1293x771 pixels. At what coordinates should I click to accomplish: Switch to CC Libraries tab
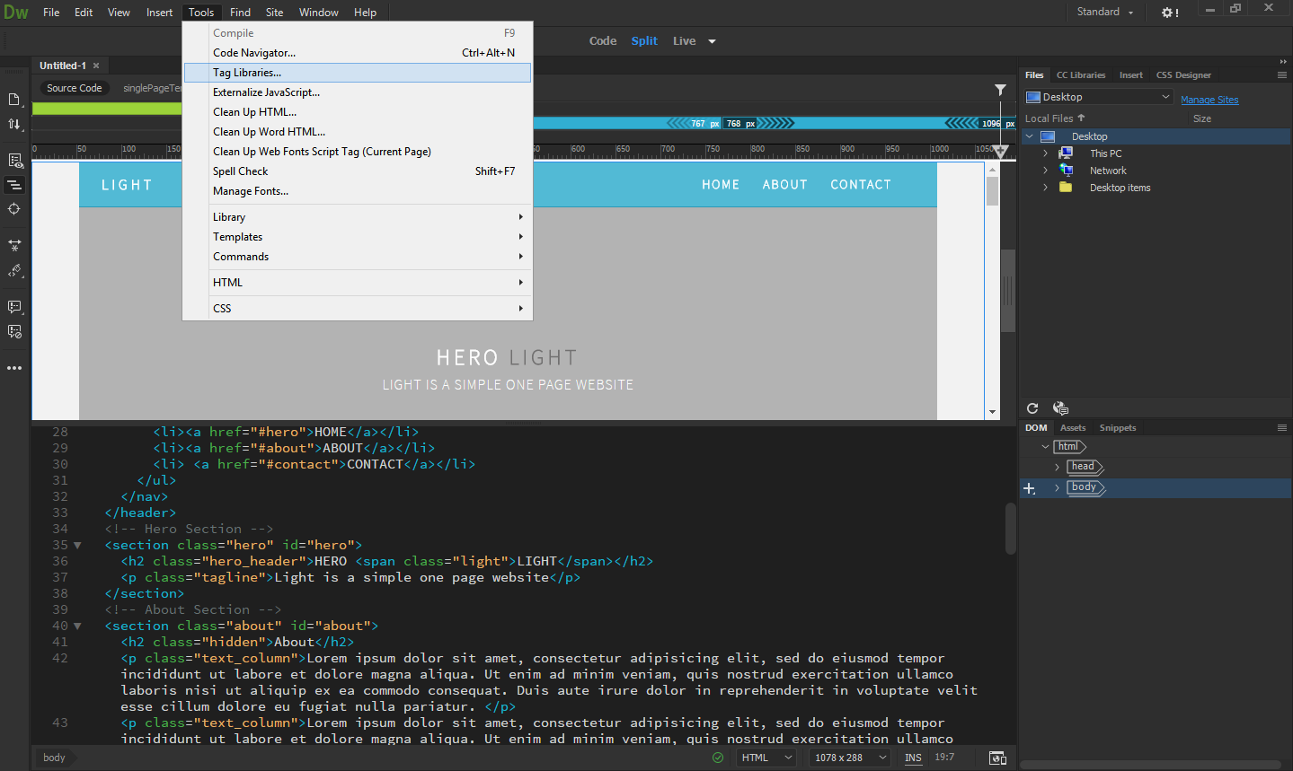click(x=1081, y=75)
